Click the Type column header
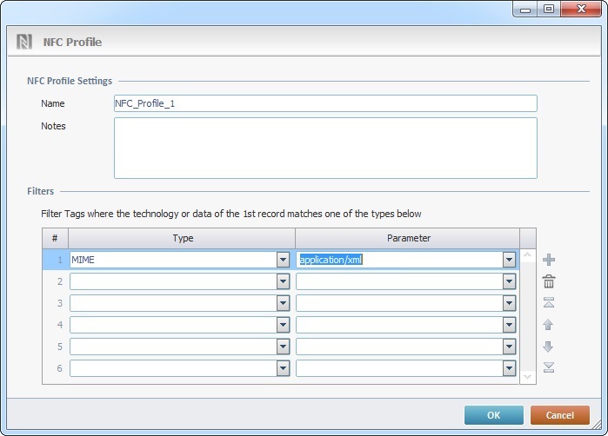 (x=183, y=238)
